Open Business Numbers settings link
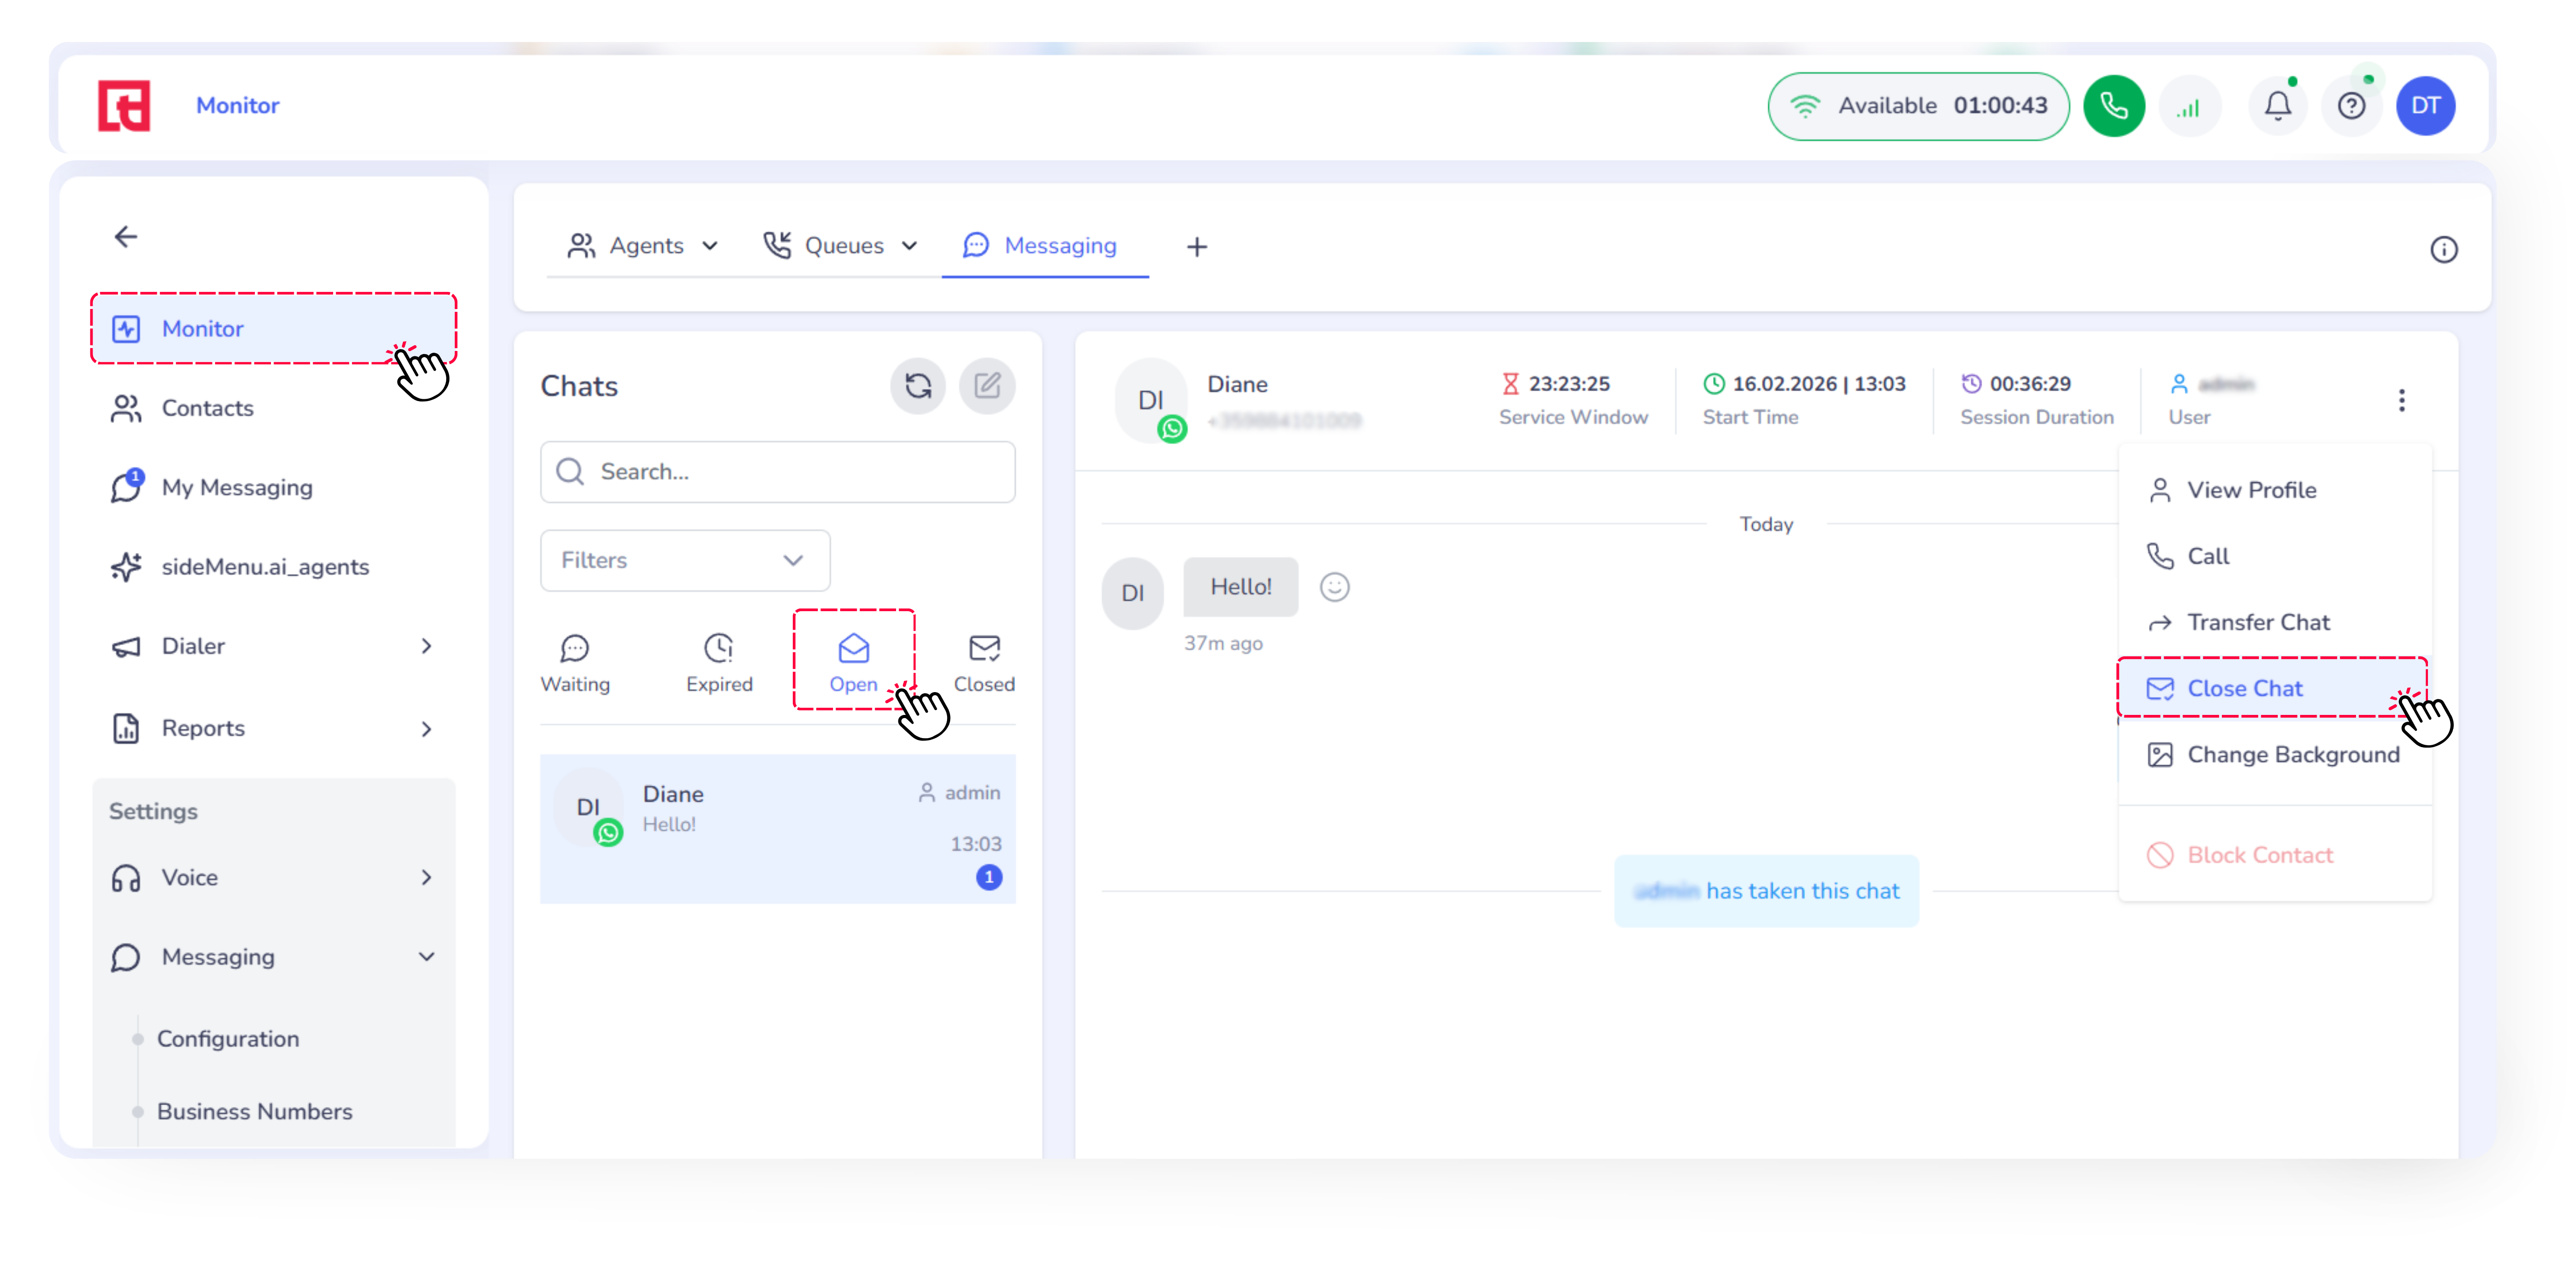Viewport: 2576px width, 1276px height. tap(254, 1111)
